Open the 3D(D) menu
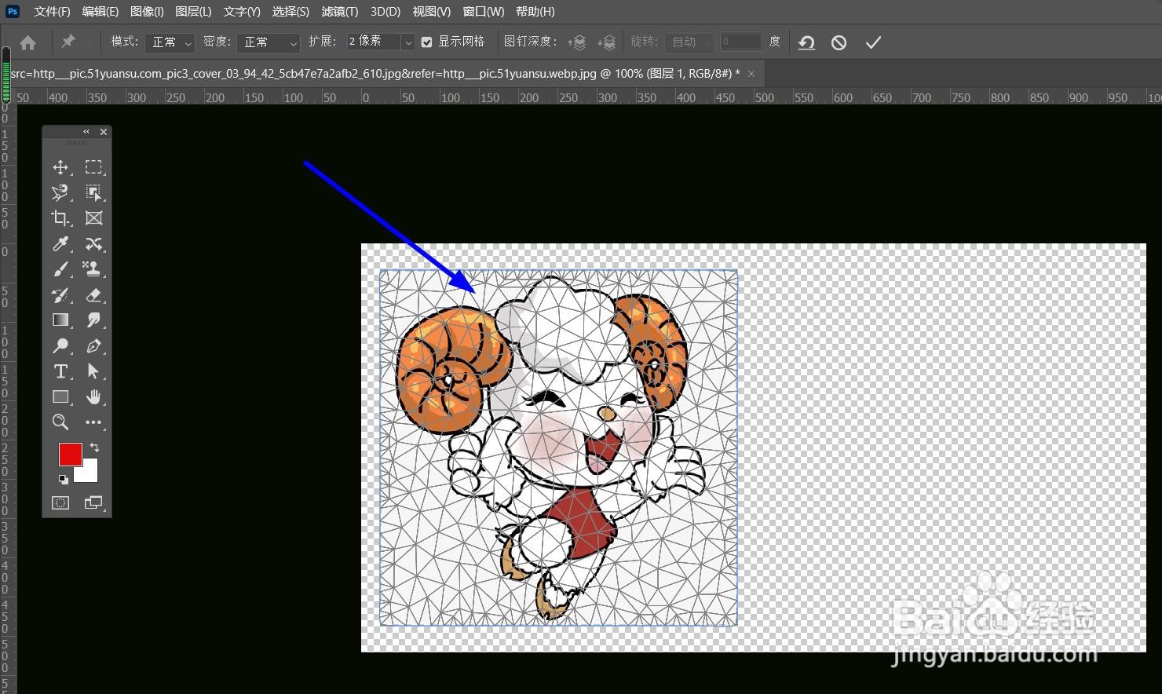 [x=386, y=11]
